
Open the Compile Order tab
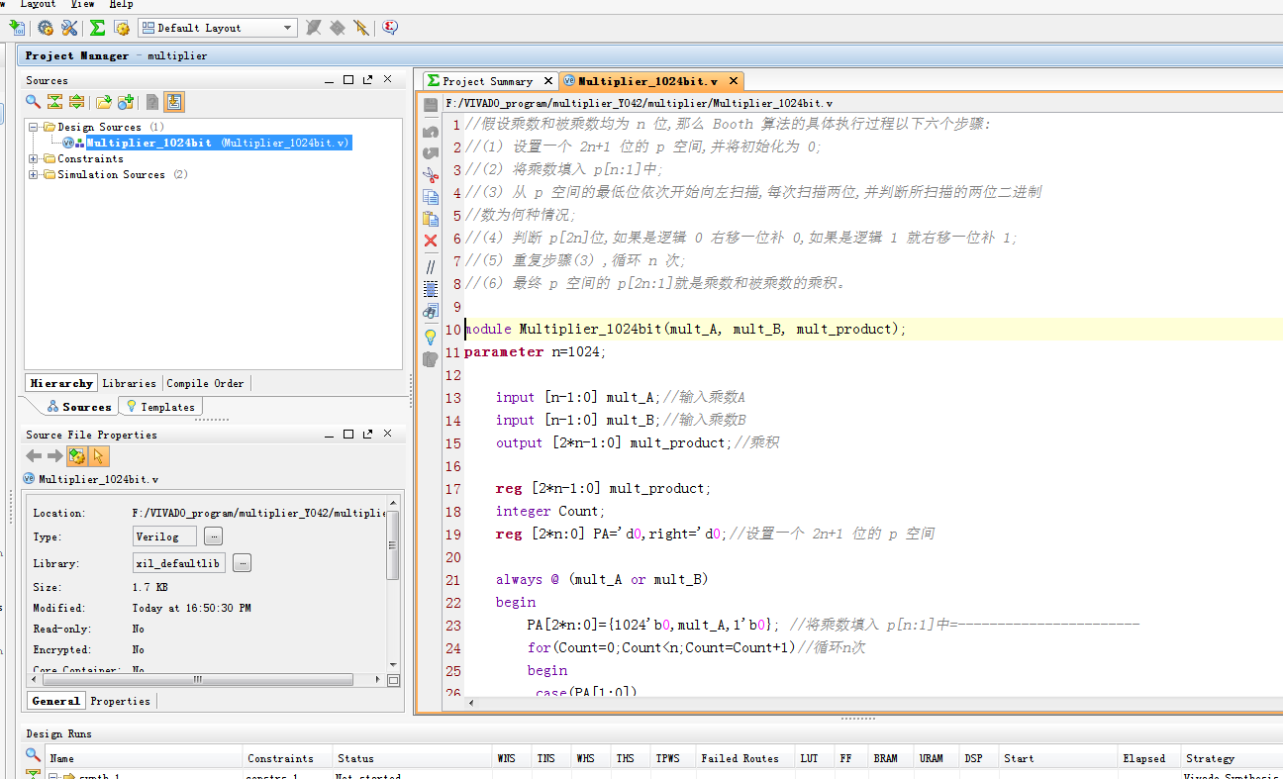(x=205, y=383)
